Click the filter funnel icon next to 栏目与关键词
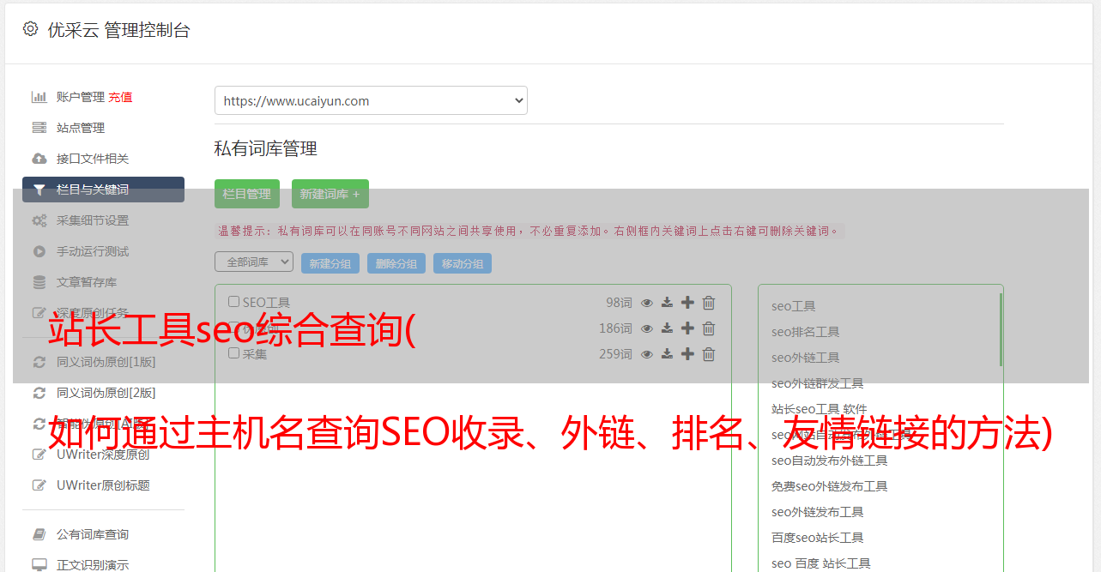 [x=39, y=190]
